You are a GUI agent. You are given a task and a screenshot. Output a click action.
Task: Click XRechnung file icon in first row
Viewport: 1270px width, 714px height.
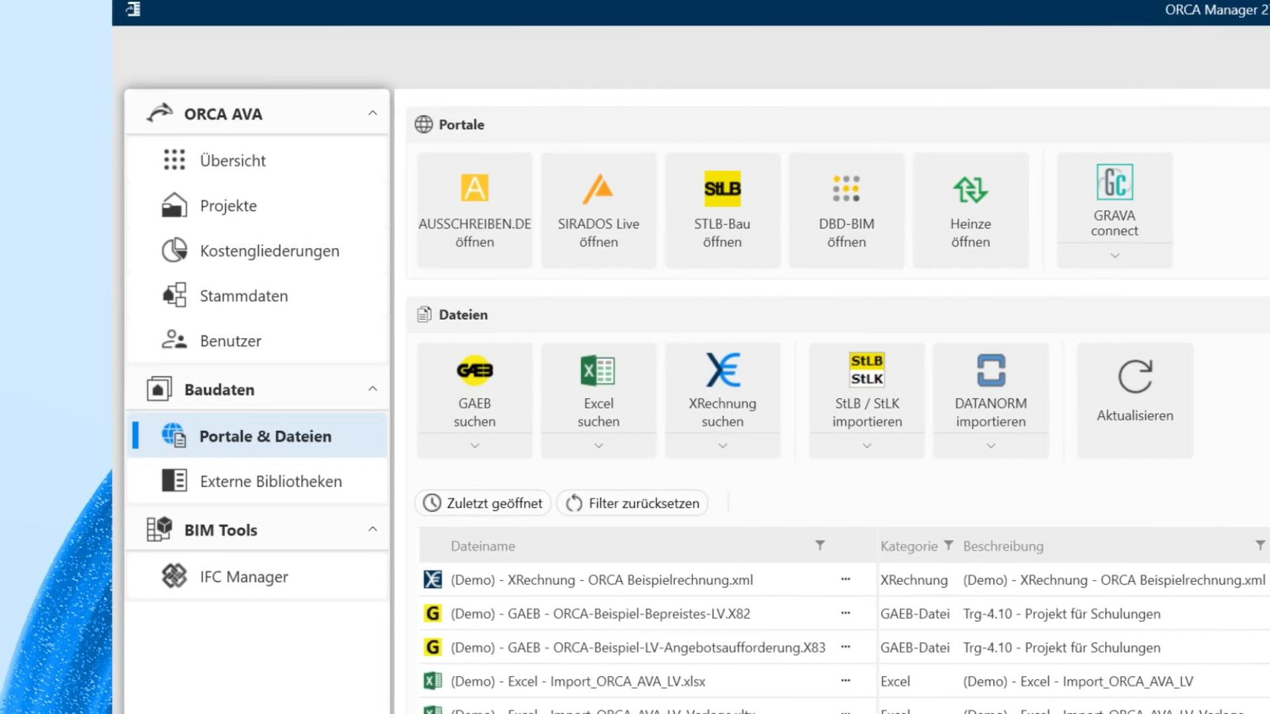432,580
